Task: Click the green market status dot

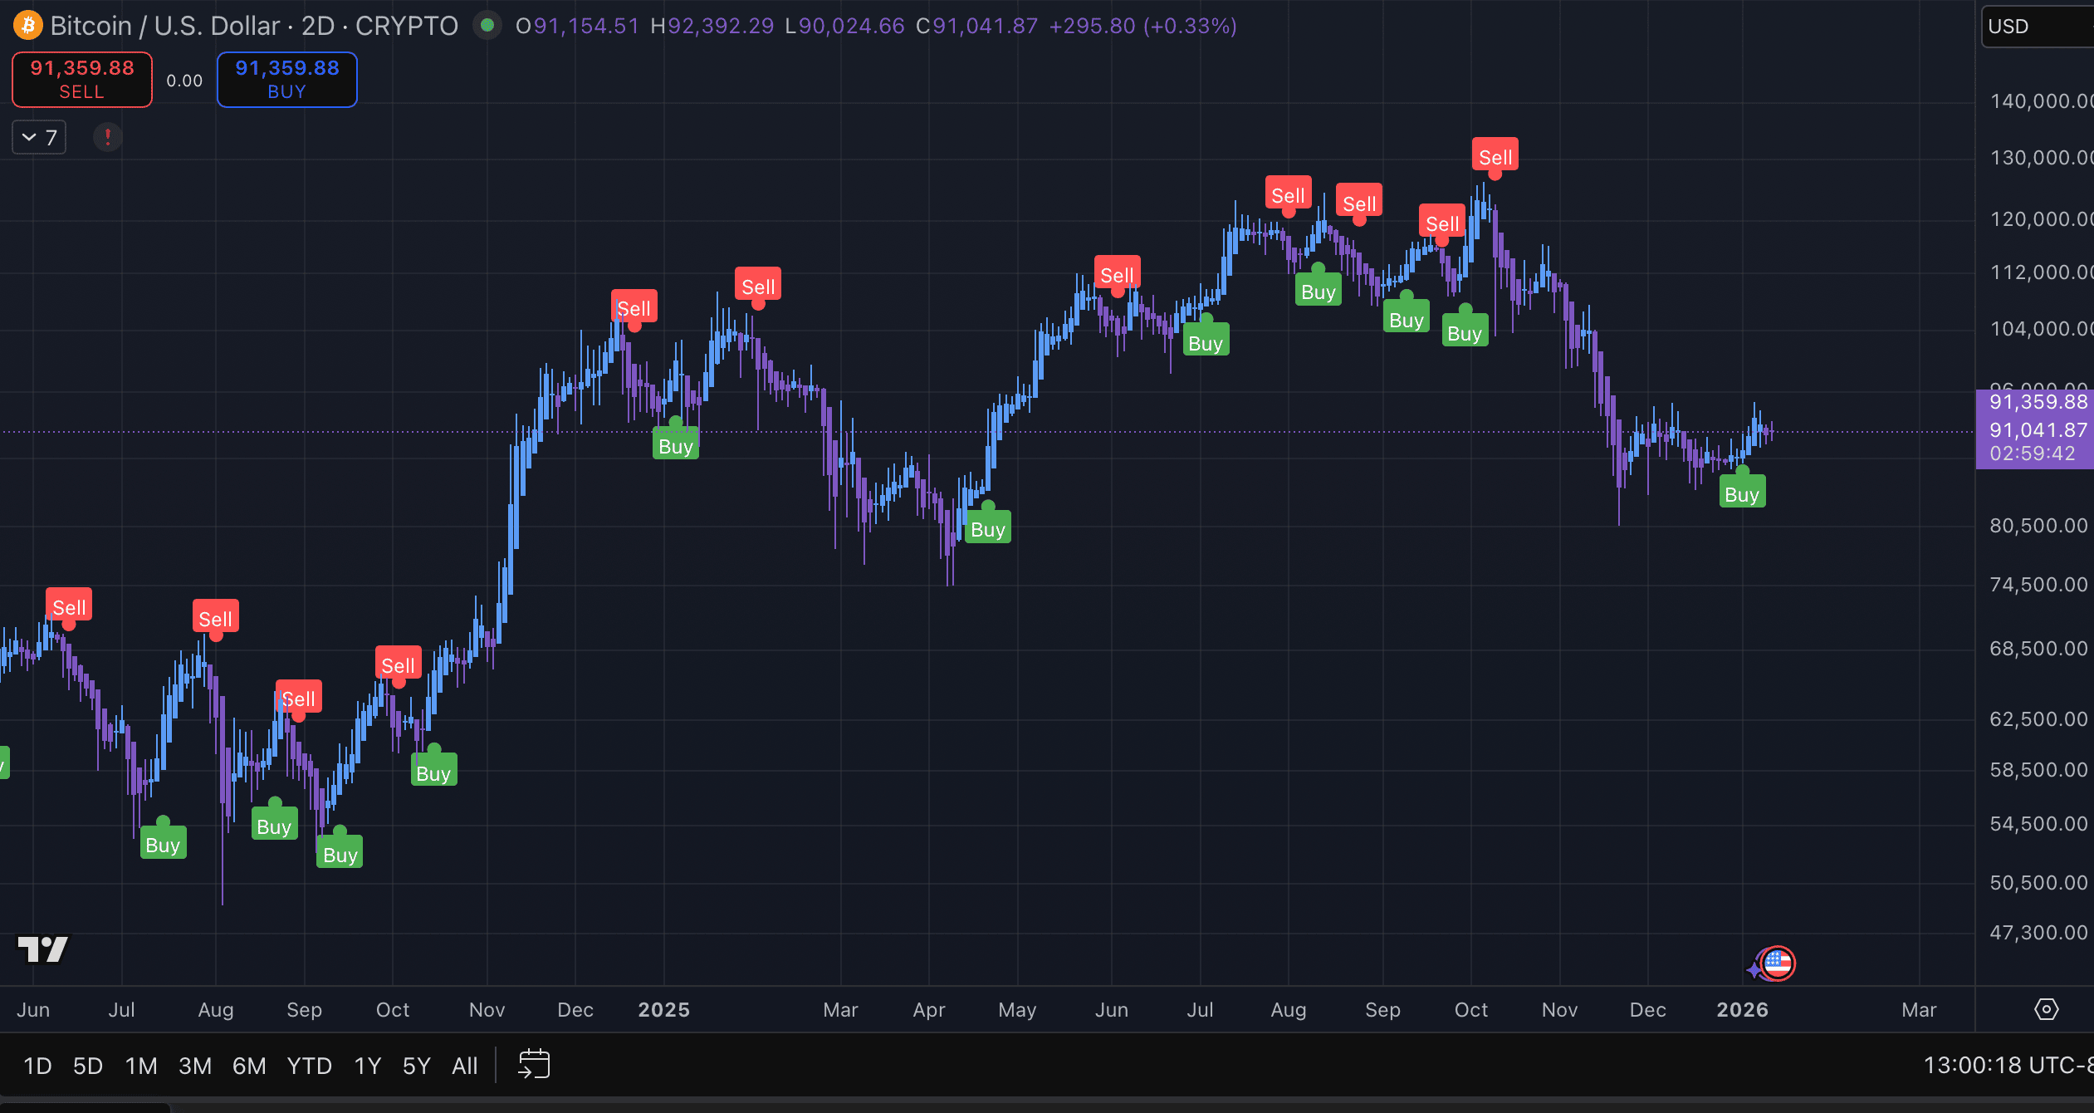Action: tap(487, 26)
